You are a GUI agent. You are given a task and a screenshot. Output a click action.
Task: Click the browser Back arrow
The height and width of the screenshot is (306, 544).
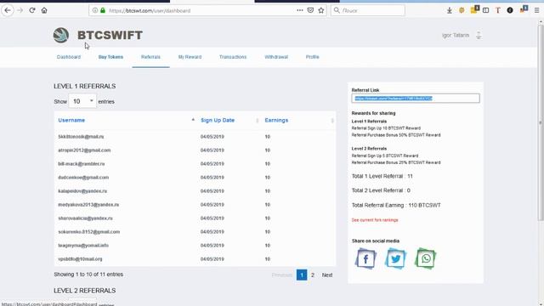tap(8, 10)
